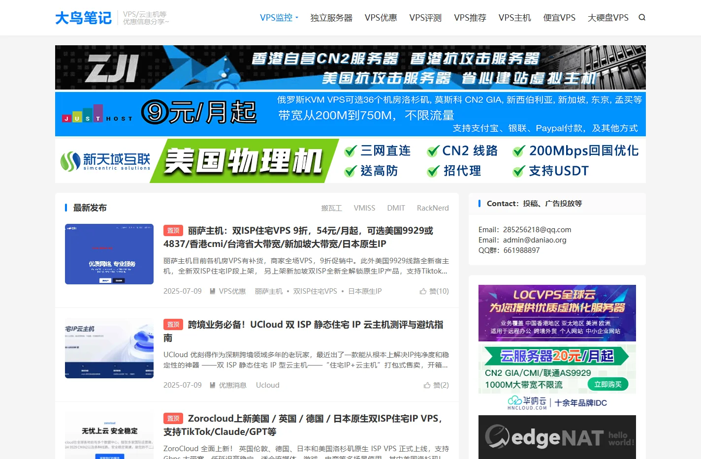Click the 双ISP住宅VPS tag link
Image resolution: width=701 pixels, height=459 pixels.
[x=315, y=291]
